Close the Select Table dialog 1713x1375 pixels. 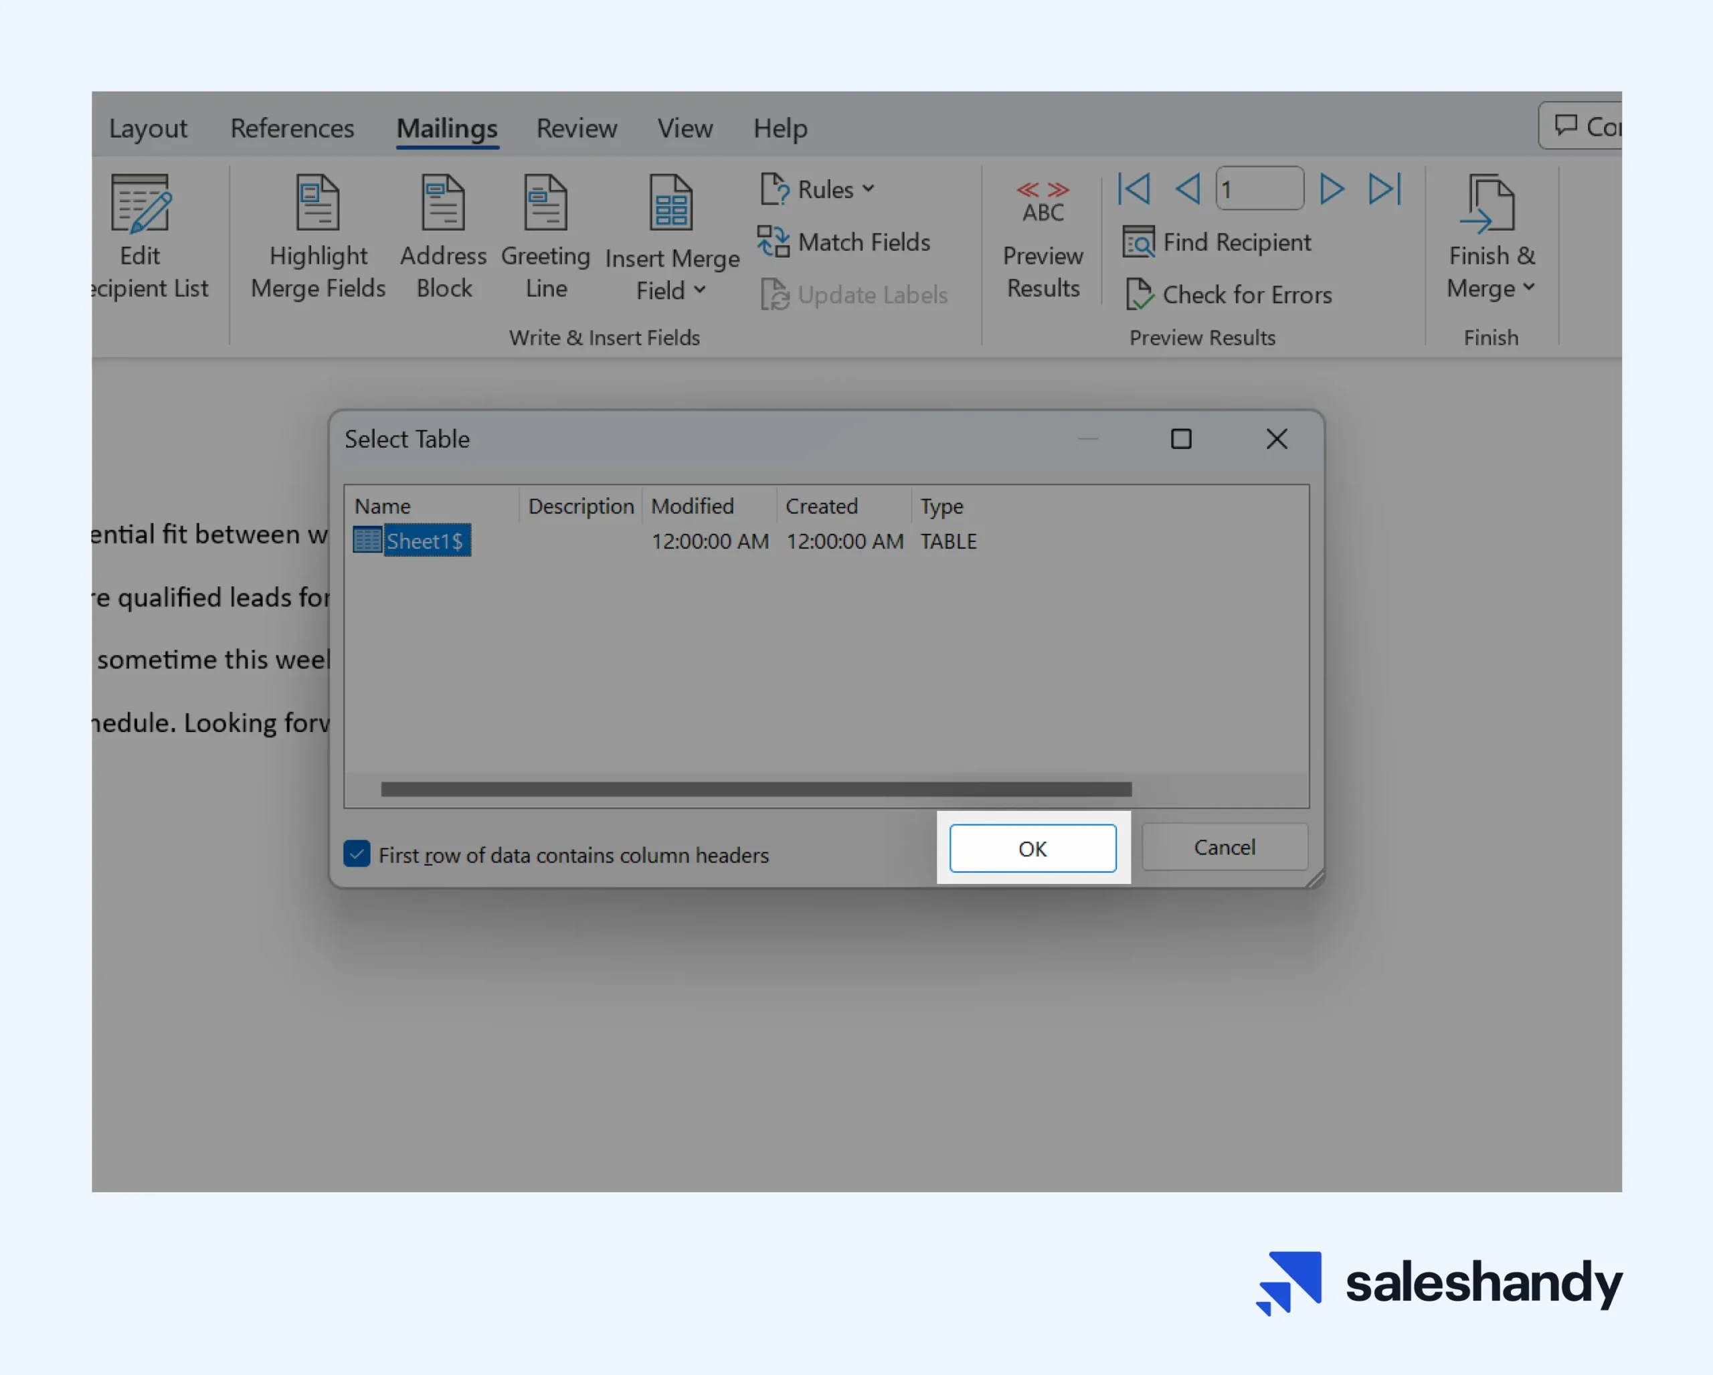click(x=1277, y=438)
